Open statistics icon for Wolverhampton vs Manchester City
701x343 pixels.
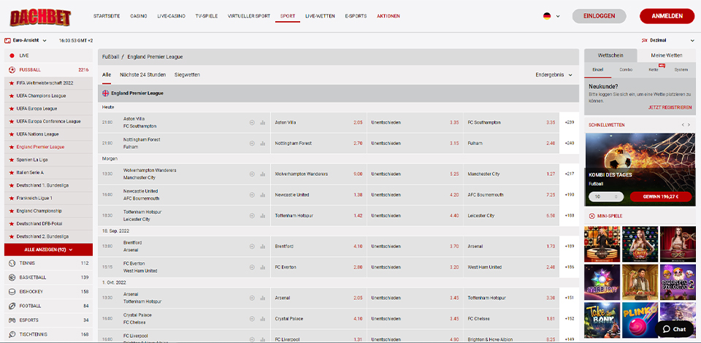[x=262, y=174]
